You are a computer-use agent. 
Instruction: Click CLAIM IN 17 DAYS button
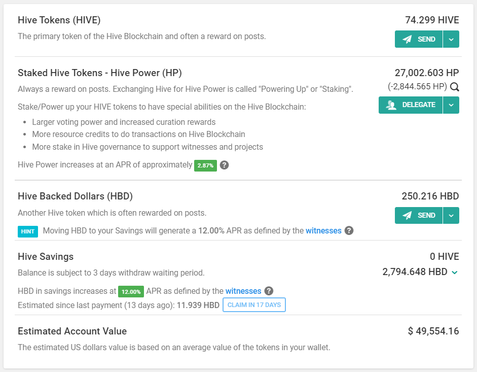[254, 305]
